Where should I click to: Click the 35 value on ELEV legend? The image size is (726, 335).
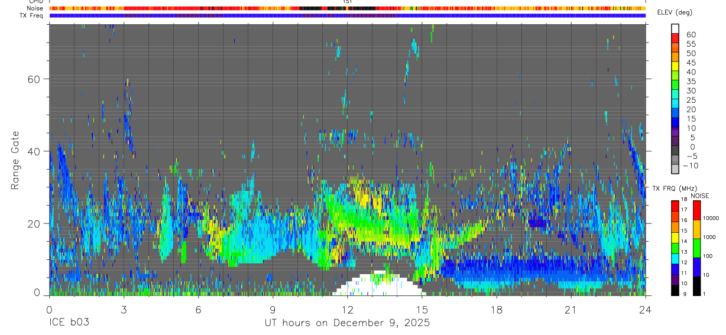691,82
